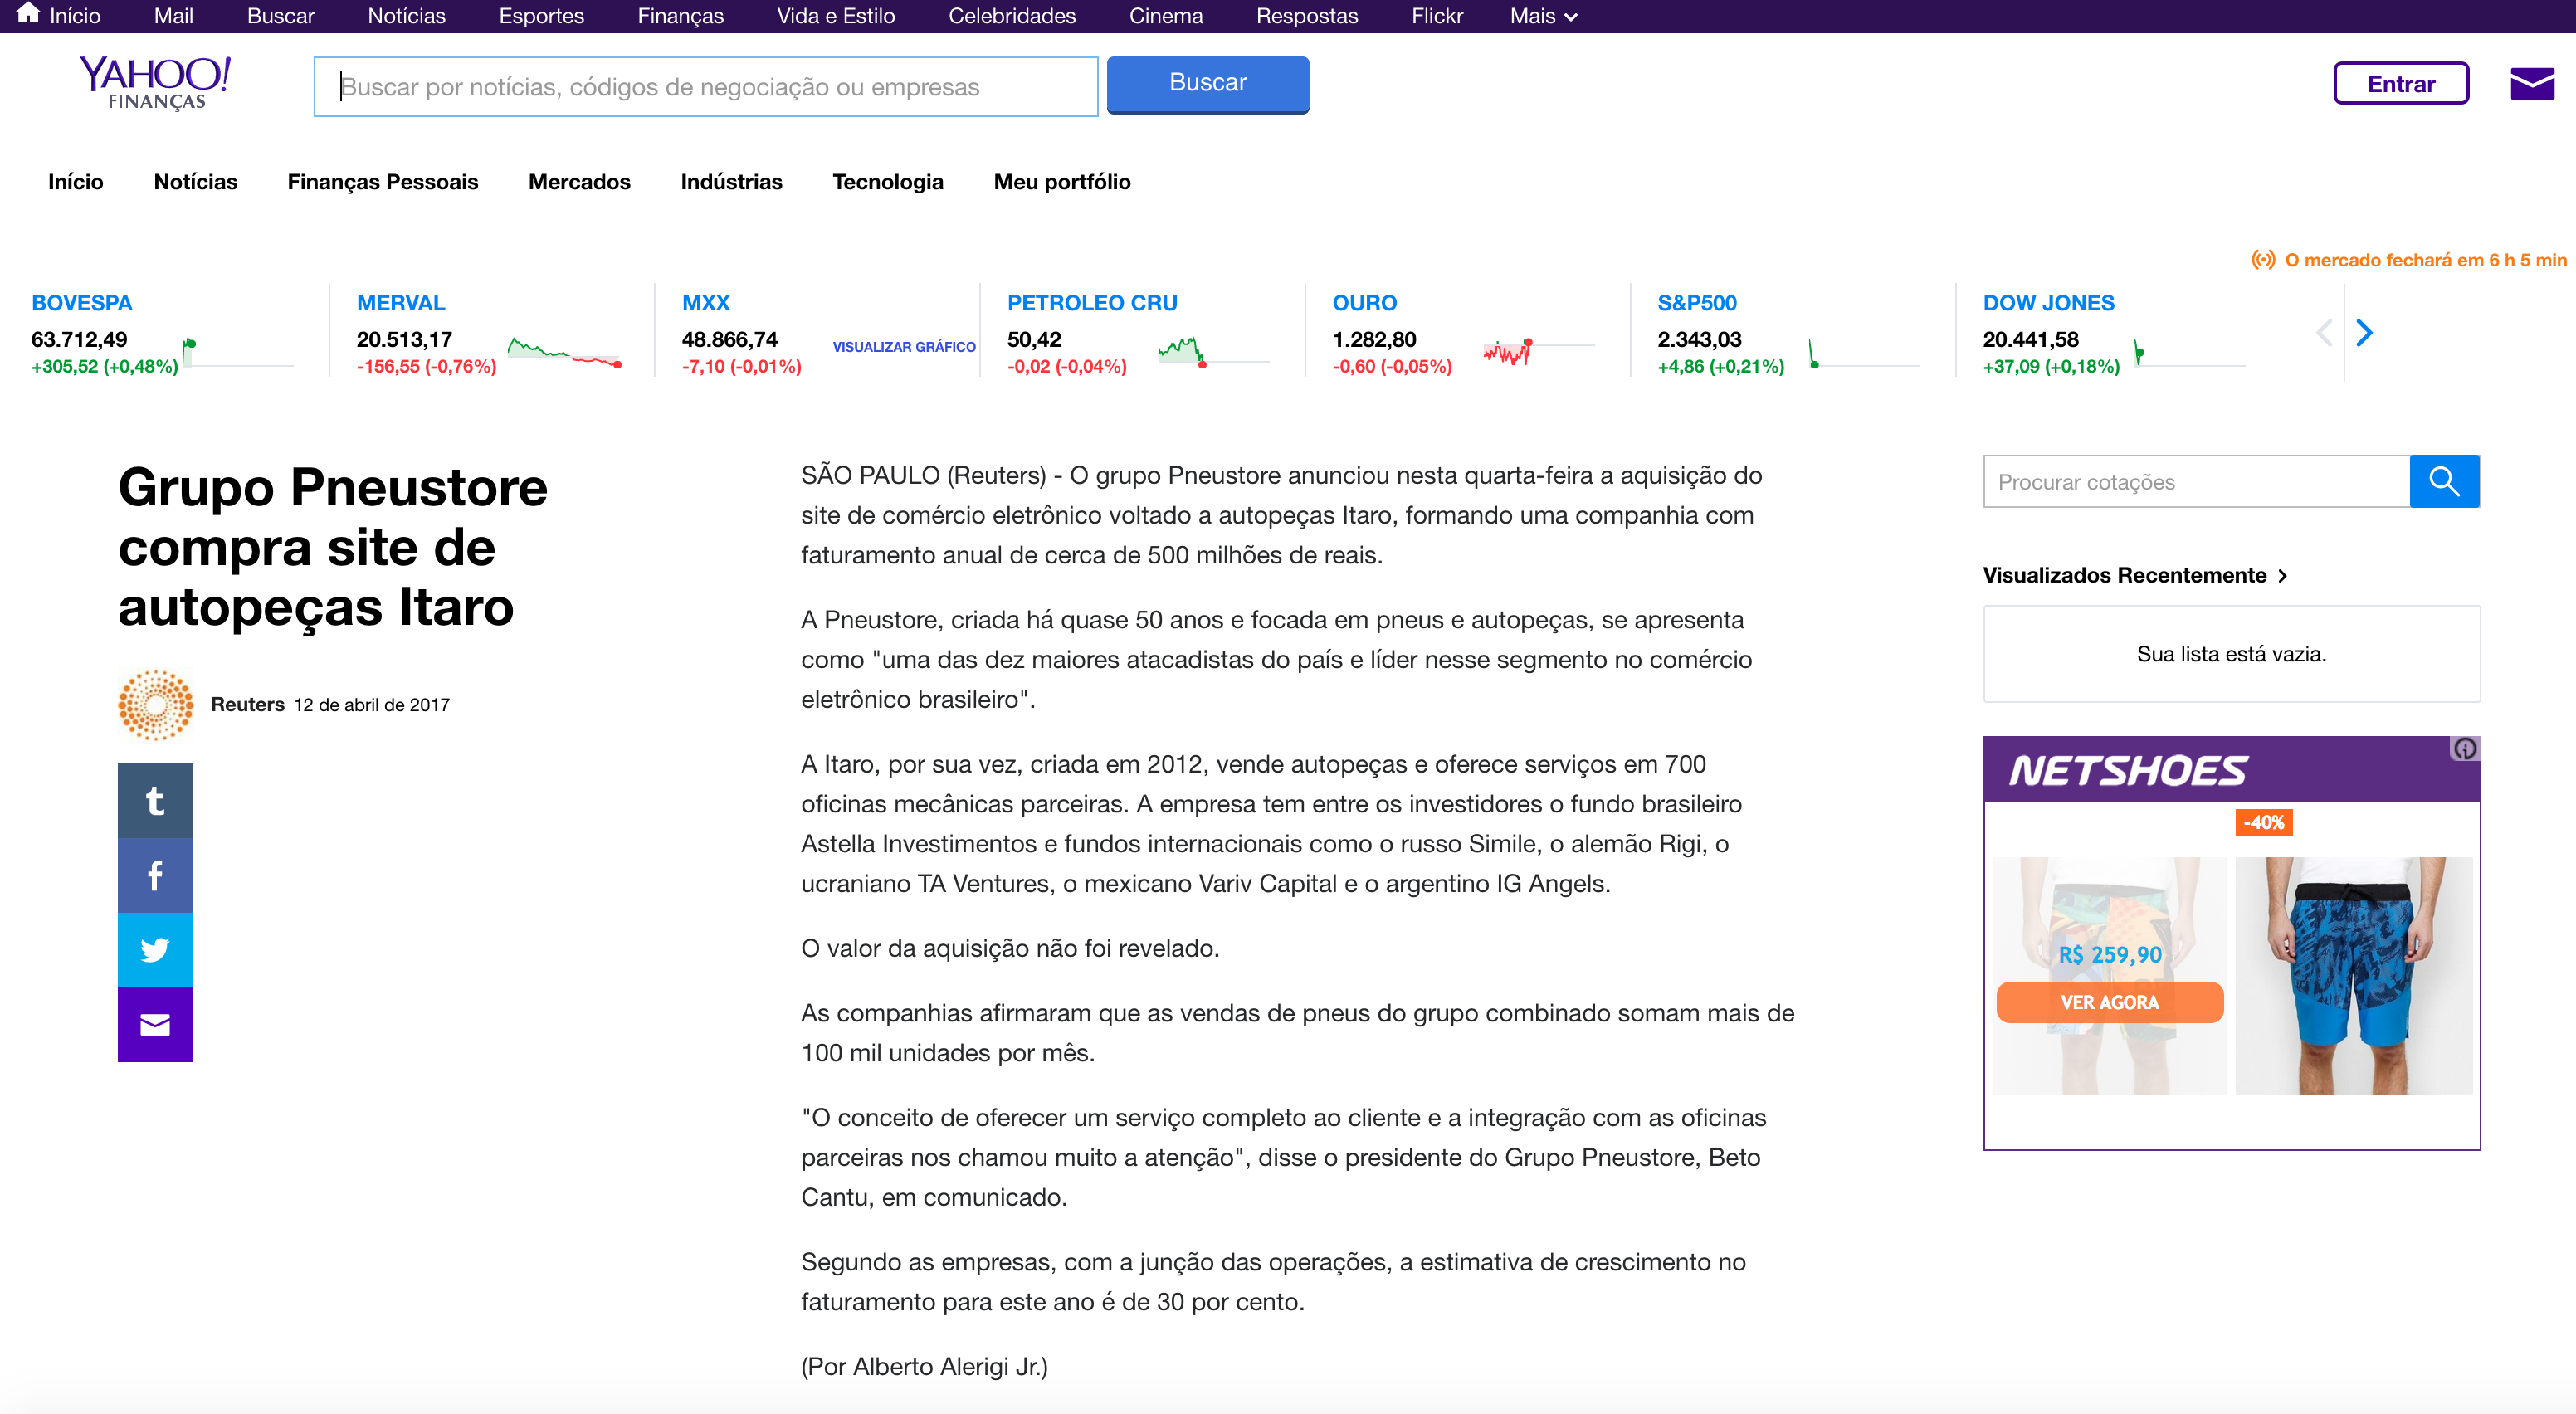This screenshot has width=2576, height=1414.
Task: Open the Mercados tab
Action: pyautogui.click(x=579, y=181)
